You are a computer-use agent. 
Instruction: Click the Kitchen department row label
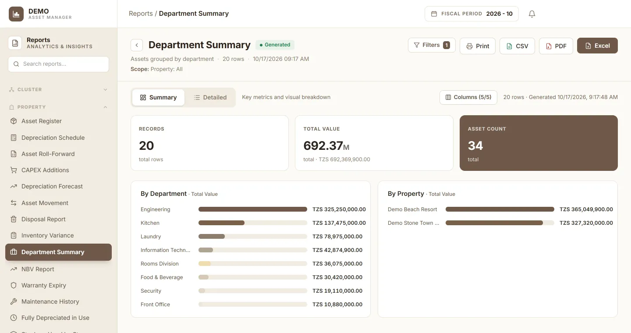click(150, 223)
